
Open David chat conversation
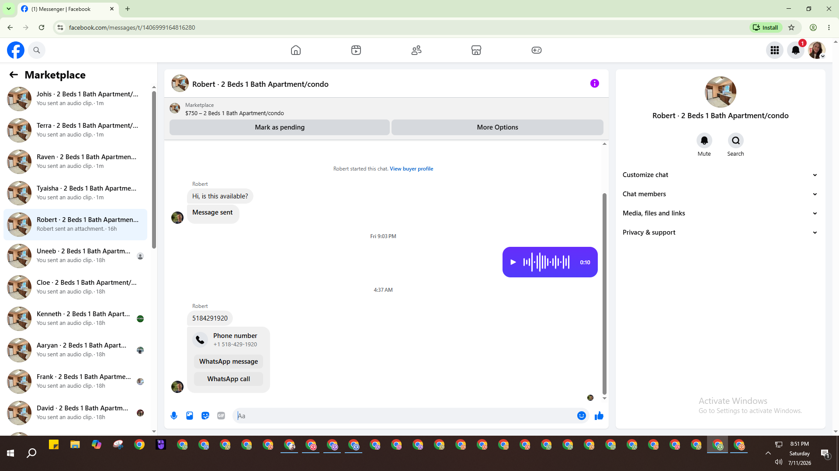tap(75, 413)
